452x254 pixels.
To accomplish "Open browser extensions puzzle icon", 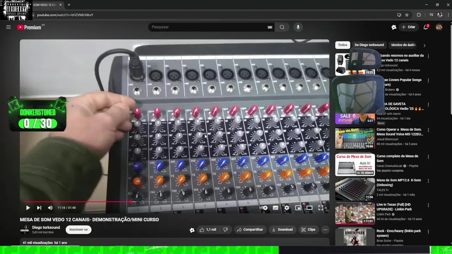I will [419, 15].
